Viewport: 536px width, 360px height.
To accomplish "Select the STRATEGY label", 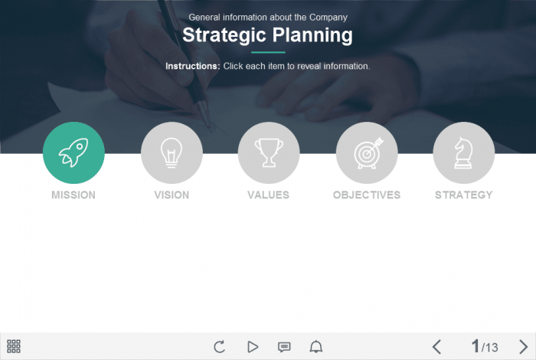I will click(x=463, y=195).
